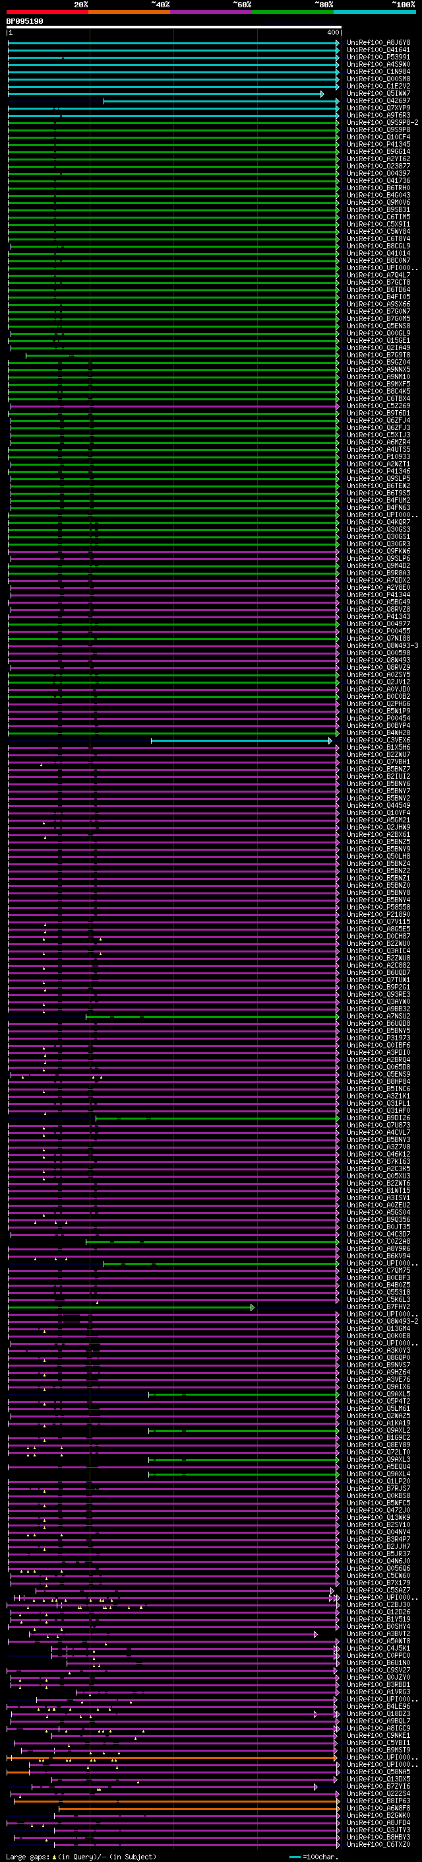Click the UniRef100_Q41014 label

378,253
